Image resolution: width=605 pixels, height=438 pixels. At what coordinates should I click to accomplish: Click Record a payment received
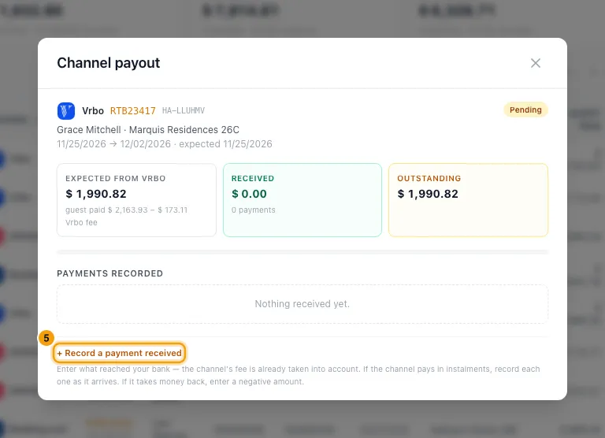119,353
